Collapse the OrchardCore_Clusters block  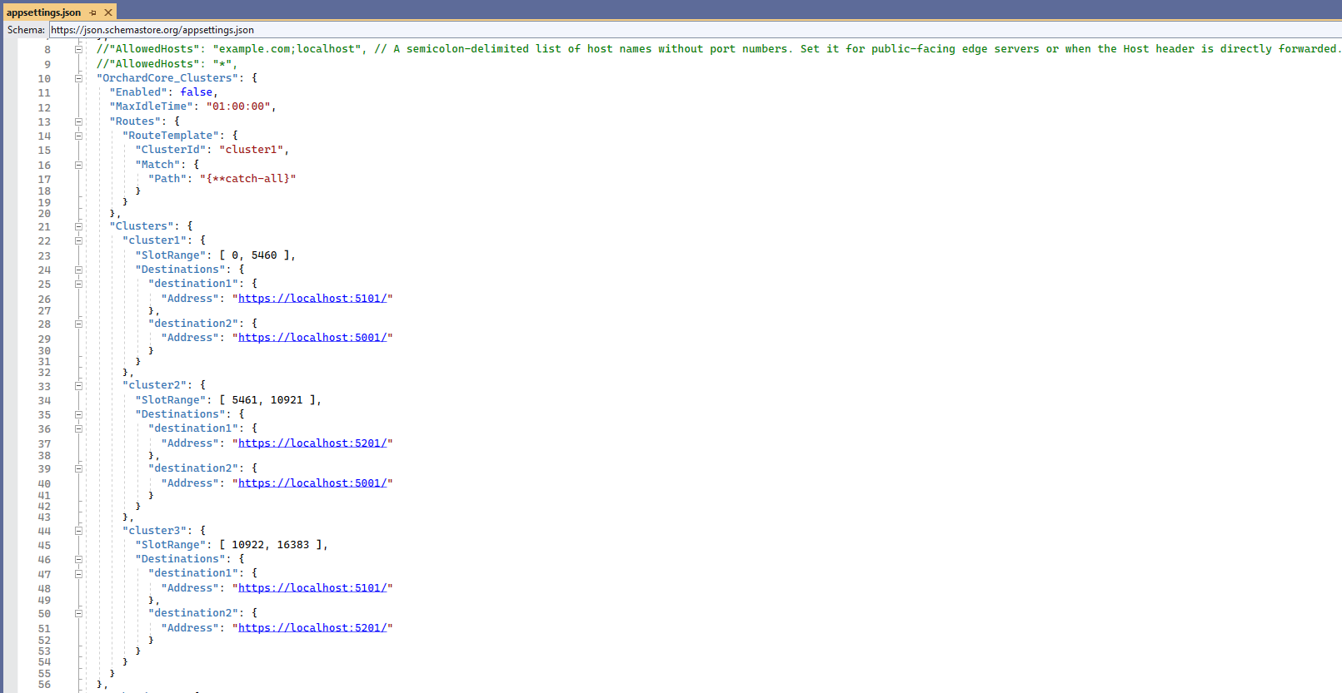click(78, 78)
